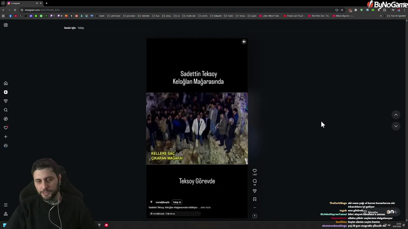The image size is (408, 229).
Task: Expand the procreate bookmark folder
Action: click(129, 16)
